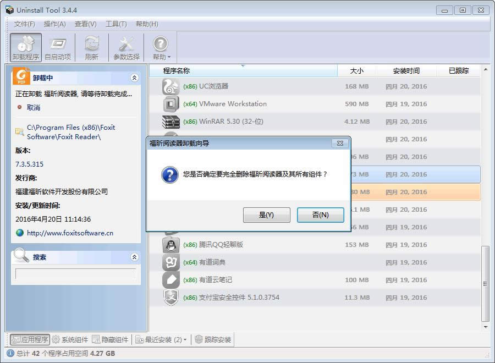The height and width of the screenshot is (363, 495).
Task: Toggle the 隐藏组件 hidden components filter
Action: (x=111, y=340)
